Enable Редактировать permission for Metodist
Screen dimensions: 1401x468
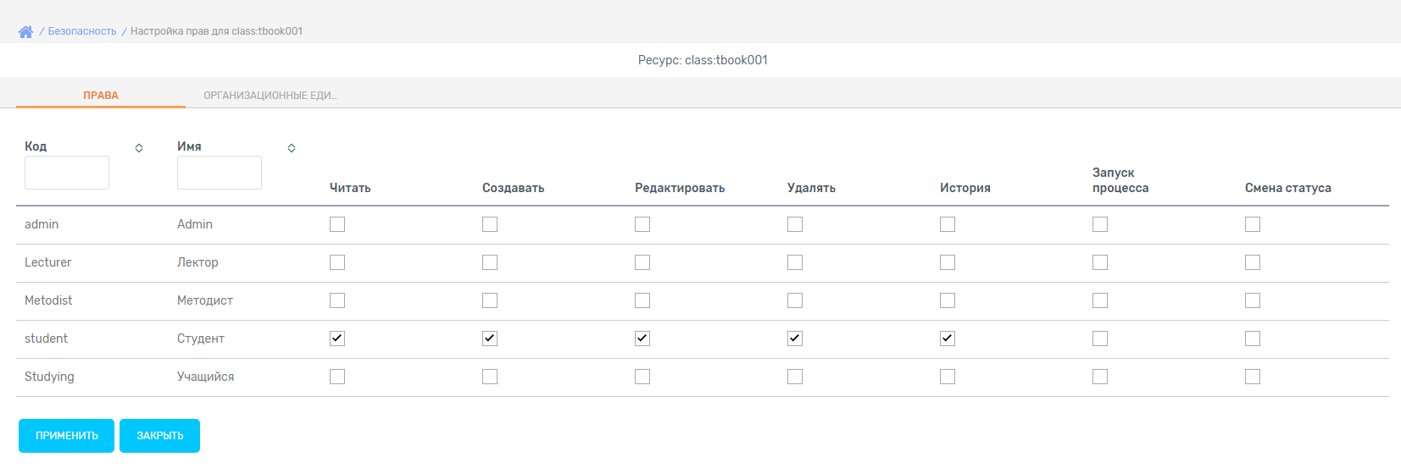pos(642,300)
